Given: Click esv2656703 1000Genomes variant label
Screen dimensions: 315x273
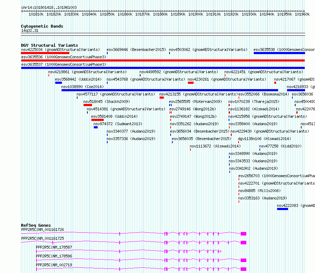Looking at the screenshot, I should [276, 176].
